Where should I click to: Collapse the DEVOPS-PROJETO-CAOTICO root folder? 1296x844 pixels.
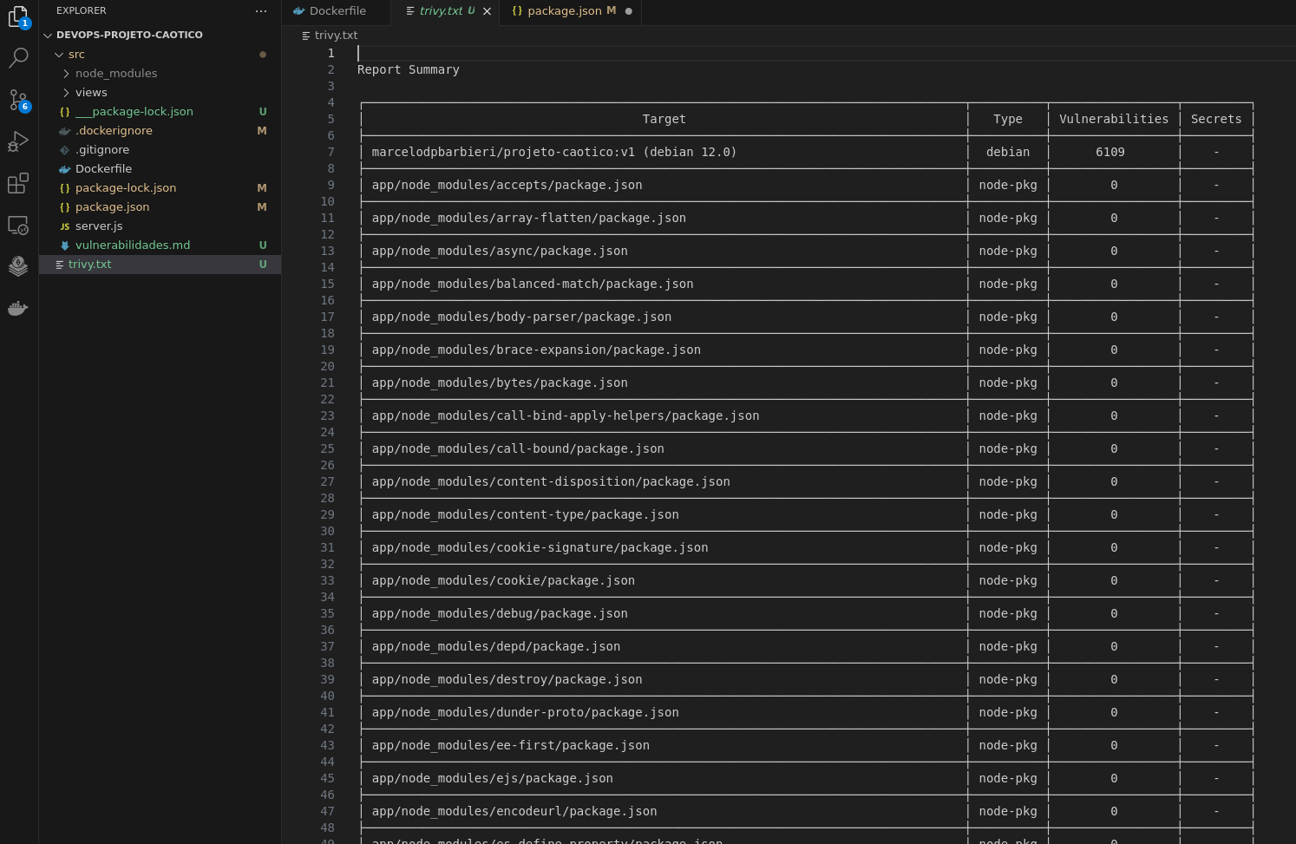pyautogui.click(x=128, y=35)
